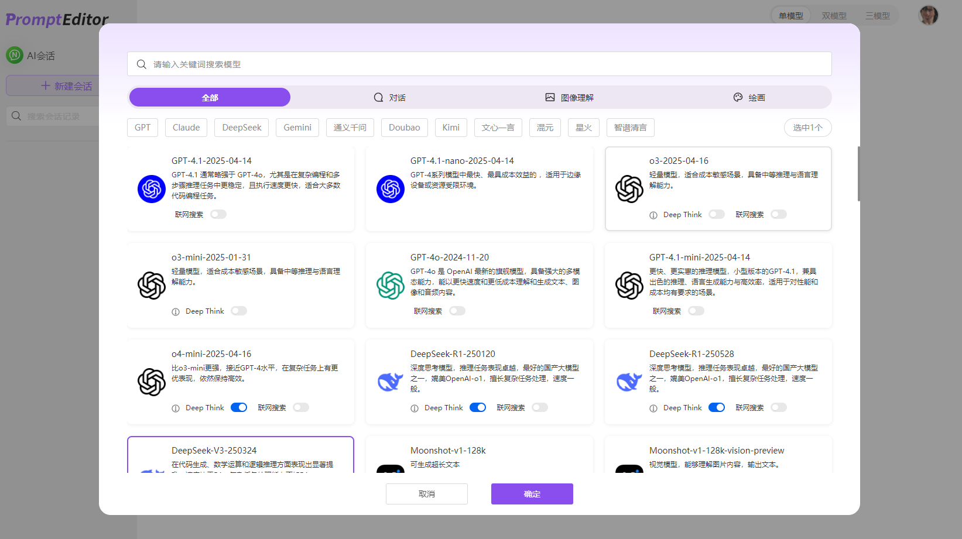Switch to the 绘画 tab

tap(749, 98)
